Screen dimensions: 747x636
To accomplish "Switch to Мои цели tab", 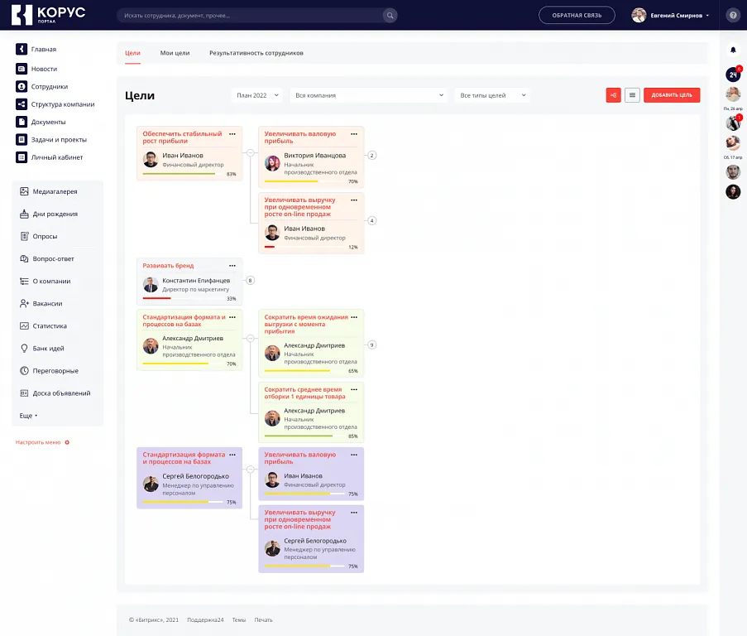I will click(175, 53).
